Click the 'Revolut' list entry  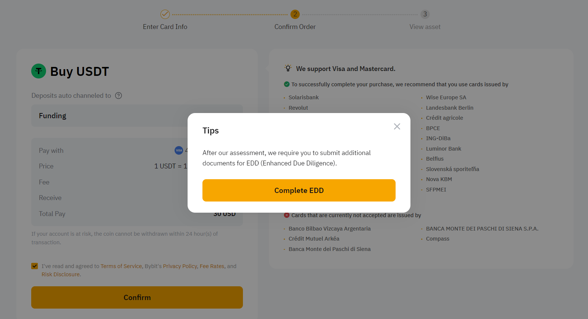[x=298, y=108]
